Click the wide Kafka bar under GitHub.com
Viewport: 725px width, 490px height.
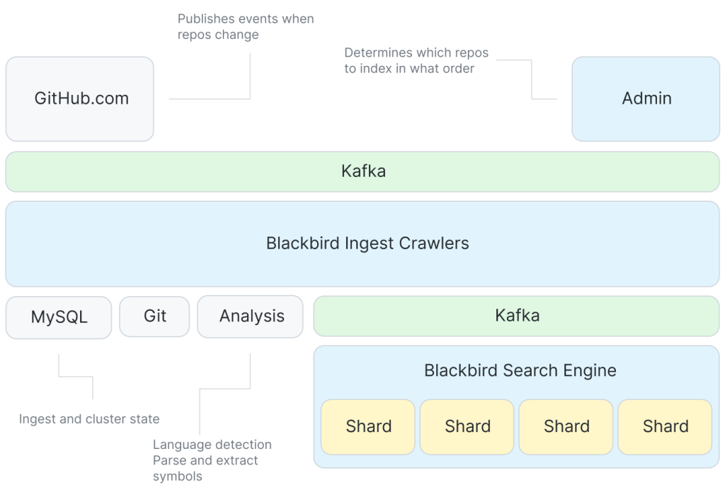click(x=362, y=171)
